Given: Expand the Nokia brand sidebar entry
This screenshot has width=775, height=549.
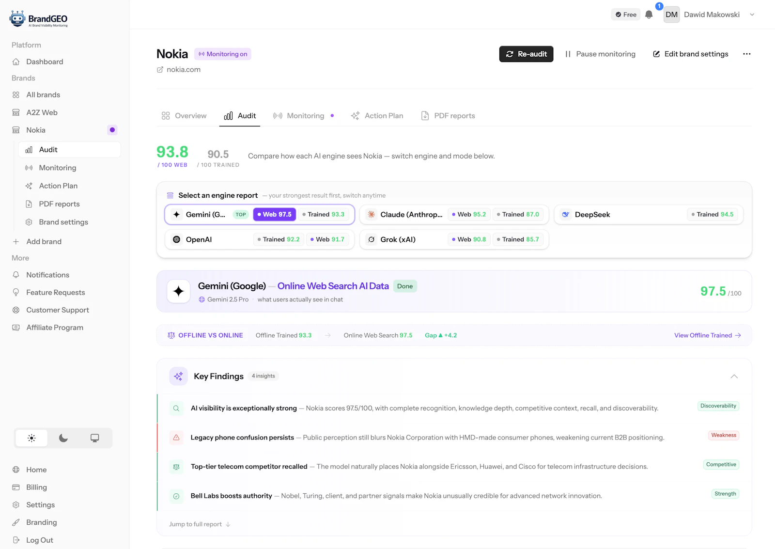Looking at the screenshot, I should coord(66,130).
